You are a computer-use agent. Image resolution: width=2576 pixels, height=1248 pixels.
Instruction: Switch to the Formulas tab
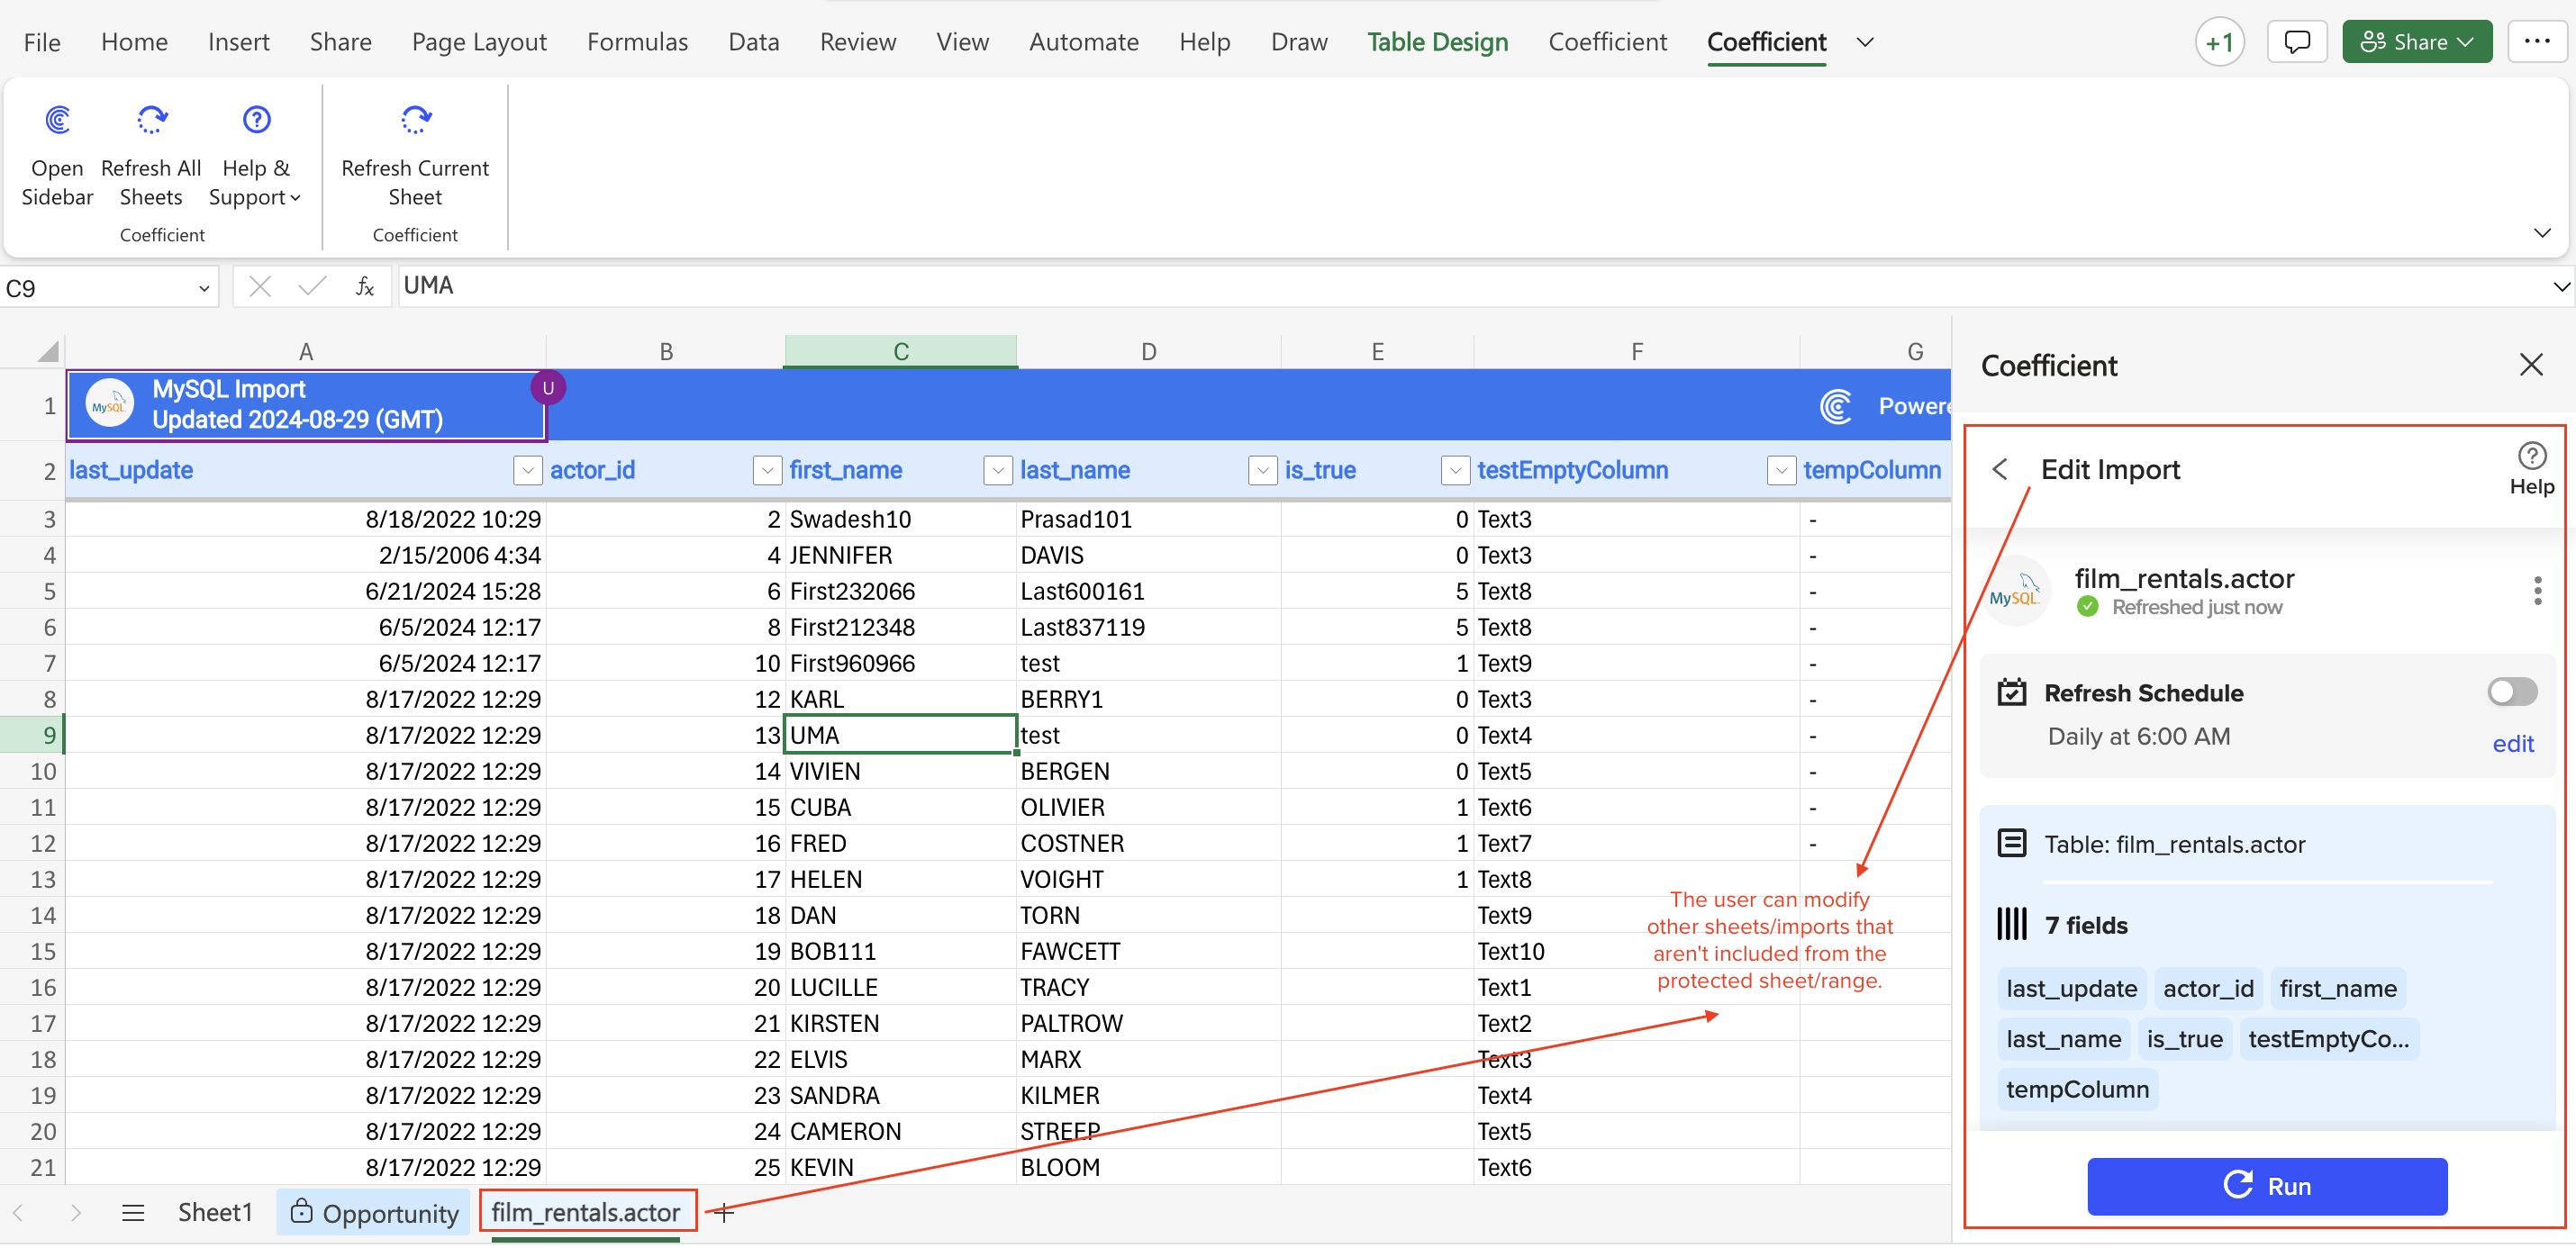637,42
